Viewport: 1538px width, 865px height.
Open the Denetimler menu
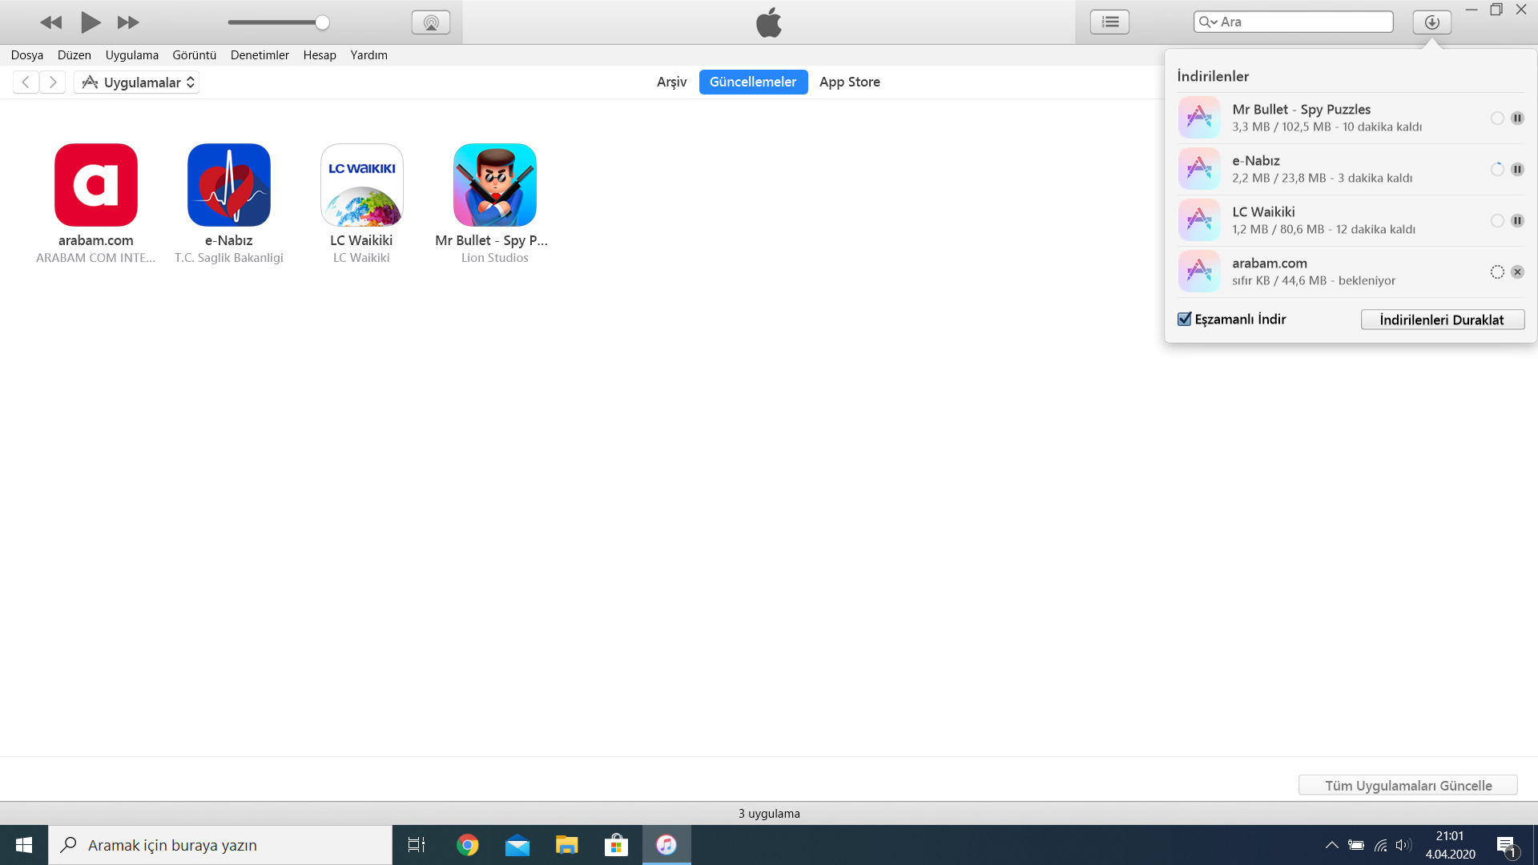click(x=260, y=55)
